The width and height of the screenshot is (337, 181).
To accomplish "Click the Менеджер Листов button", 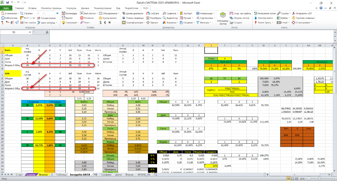I will [x=223, y=19].
